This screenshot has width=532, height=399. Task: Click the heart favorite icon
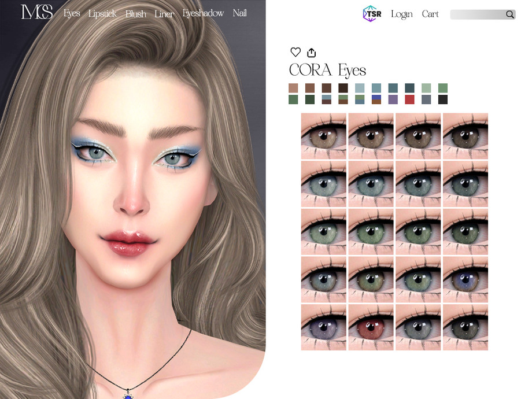tap(295, 52)
